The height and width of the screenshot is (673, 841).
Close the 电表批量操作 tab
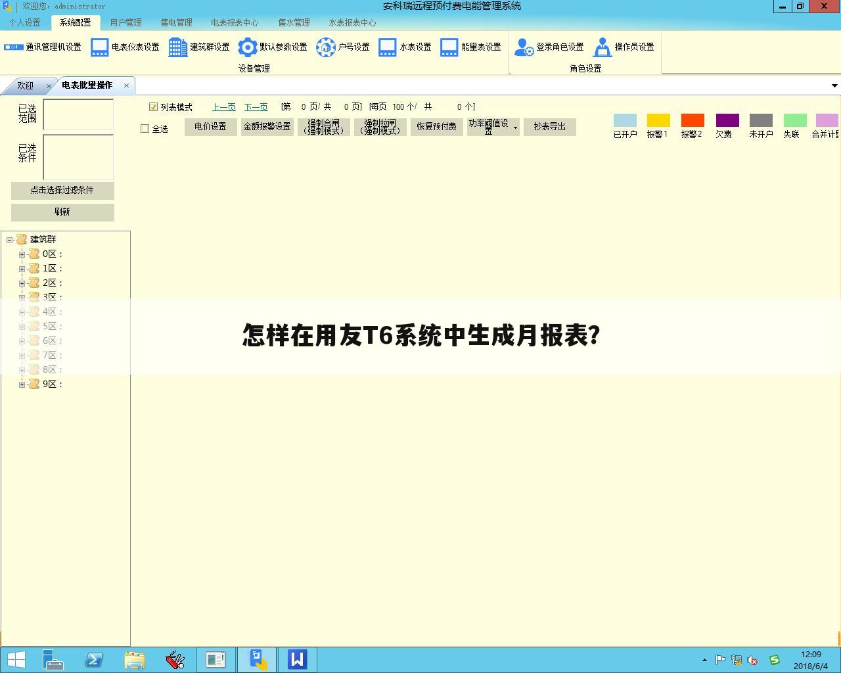(126, 85)
